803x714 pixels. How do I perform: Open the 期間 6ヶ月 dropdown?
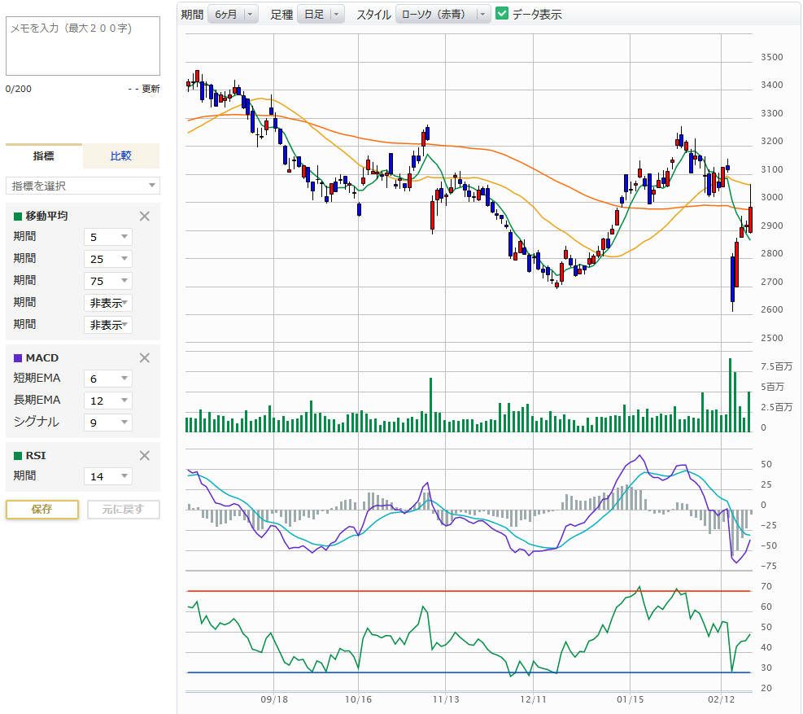click(x=232, y=14)
